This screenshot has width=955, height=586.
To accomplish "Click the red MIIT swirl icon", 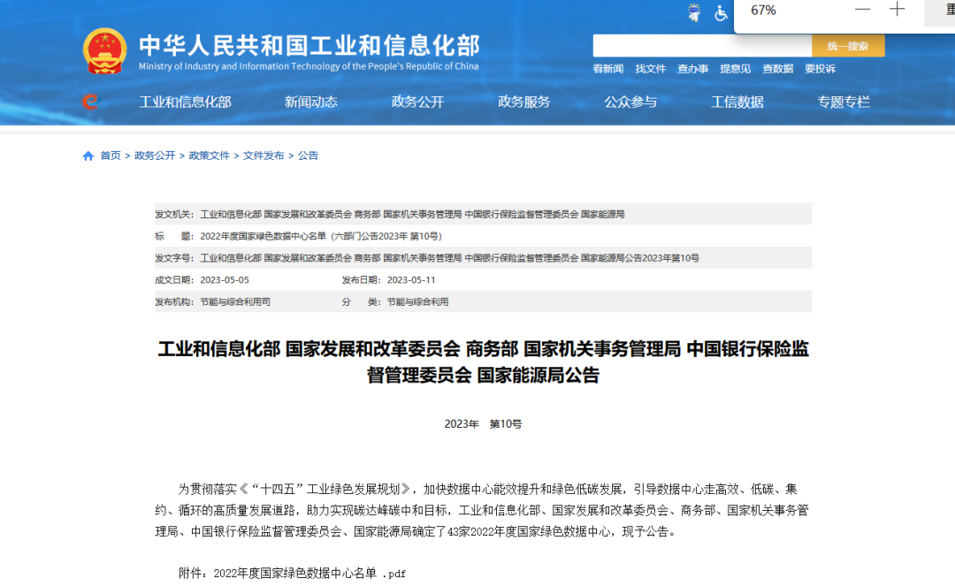I will point(90,103).
